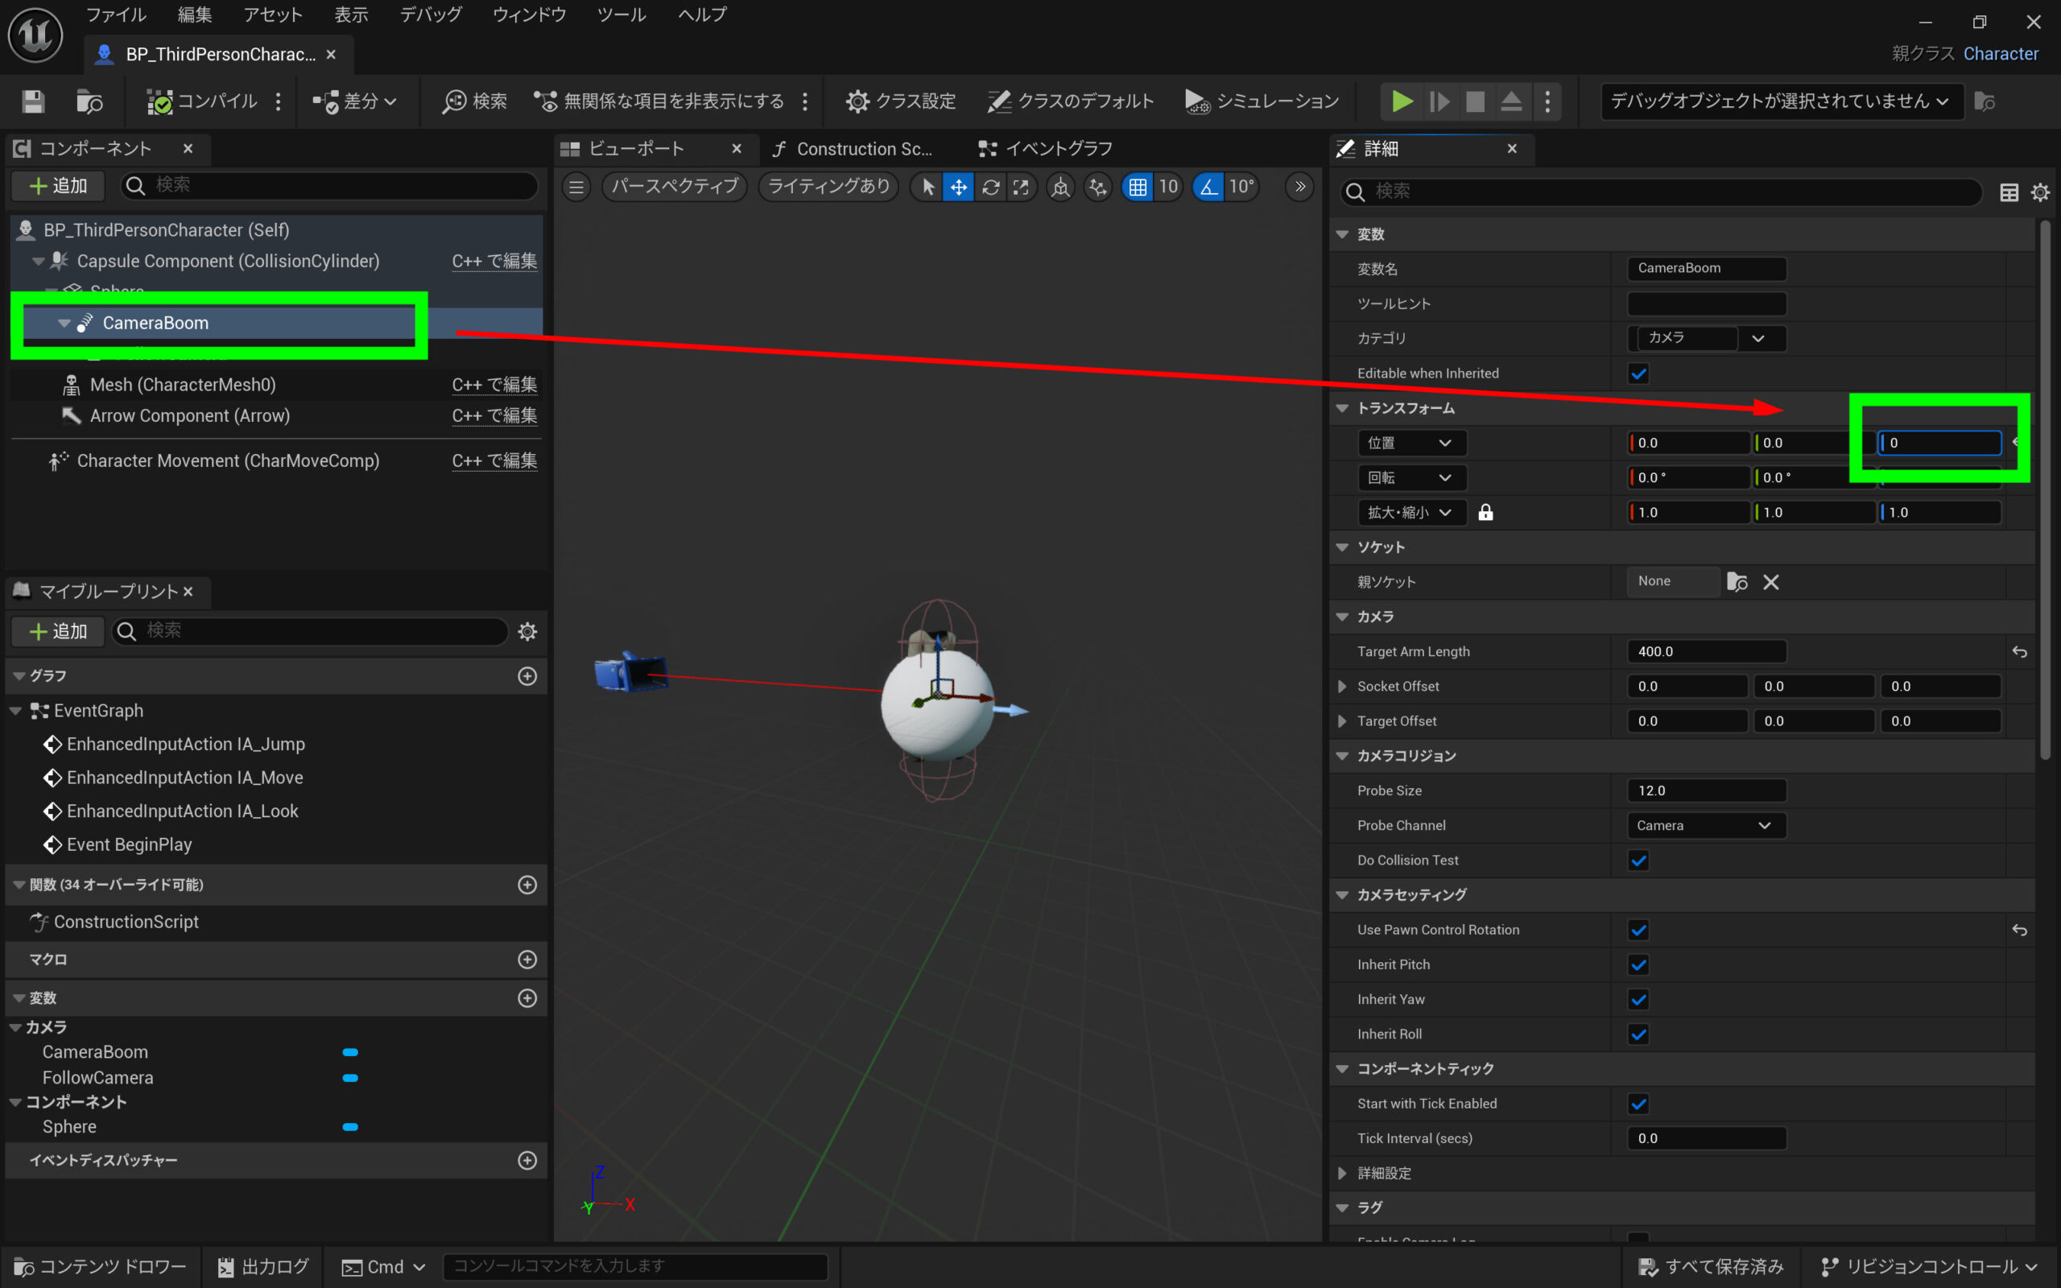The height and width of the screenshot is (1288, 2061).
Task: Open the Probe Channel Camera dropdown
Action: [1705, 825]
